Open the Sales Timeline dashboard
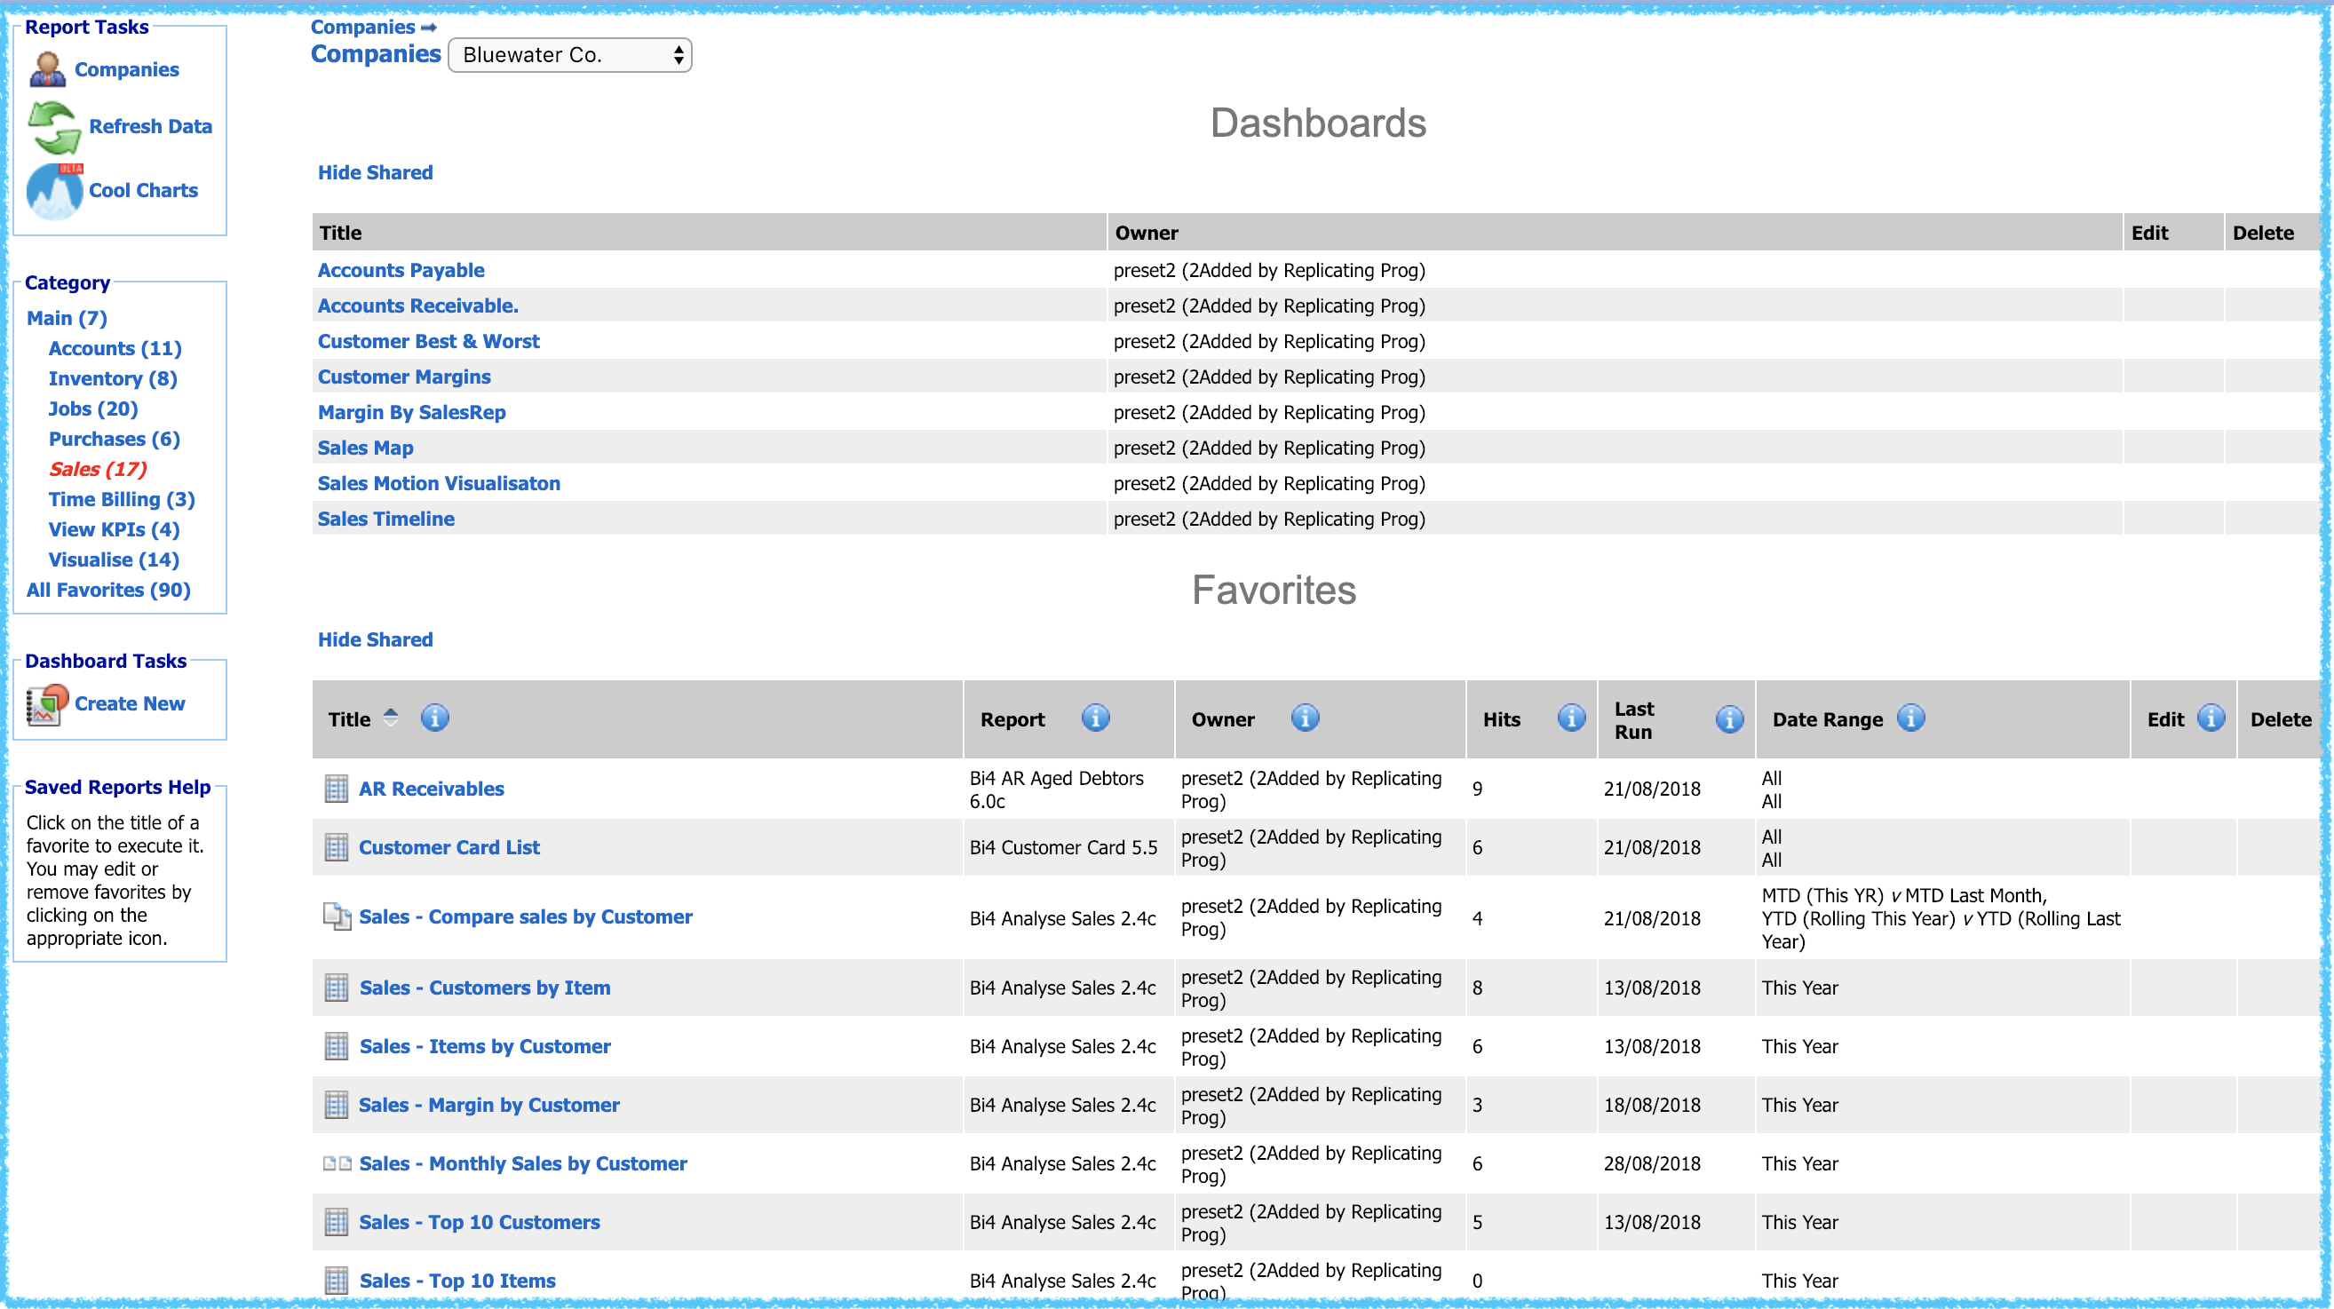 (386, 519)
